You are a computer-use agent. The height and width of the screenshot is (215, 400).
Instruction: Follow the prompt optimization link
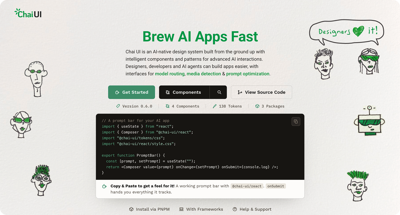(248, 74)
